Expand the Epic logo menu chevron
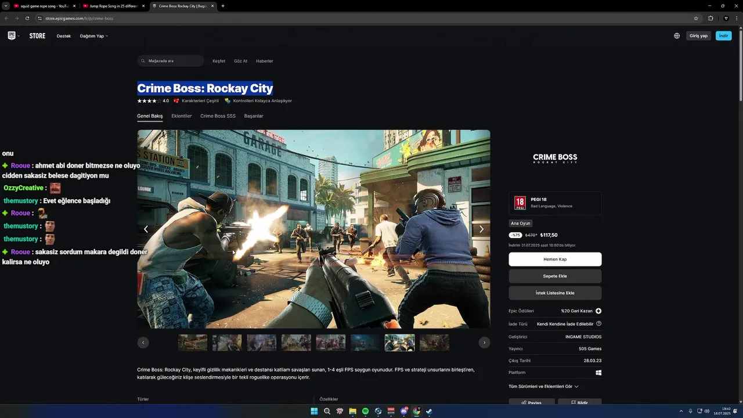 point(19,36)
